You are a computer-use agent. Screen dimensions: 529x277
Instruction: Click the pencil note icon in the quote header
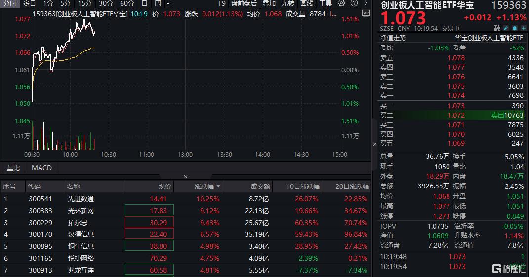pyautogui.click(x=506, y=28)
